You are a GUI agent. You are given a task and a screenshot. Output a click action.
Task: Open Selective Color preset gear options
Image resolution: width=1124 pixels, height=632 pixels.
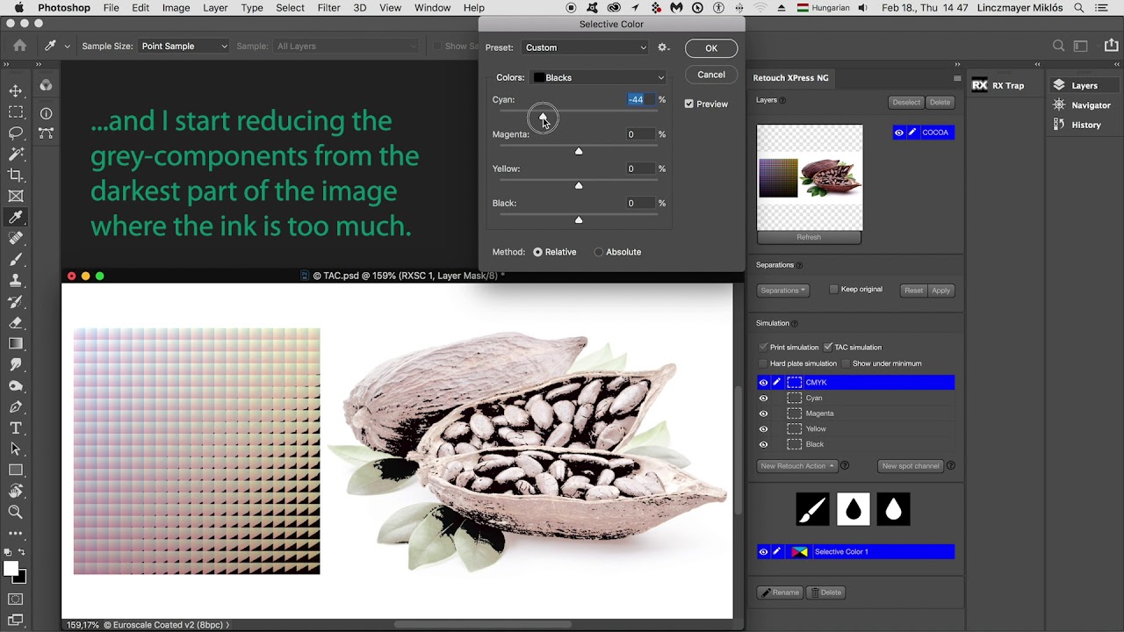[x=663, y=47]
